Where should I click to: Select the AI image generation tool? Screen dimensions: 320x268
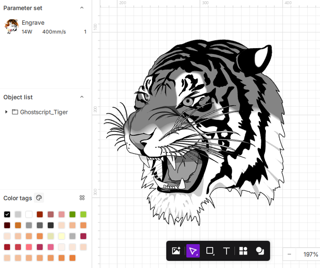pos(176,251)
